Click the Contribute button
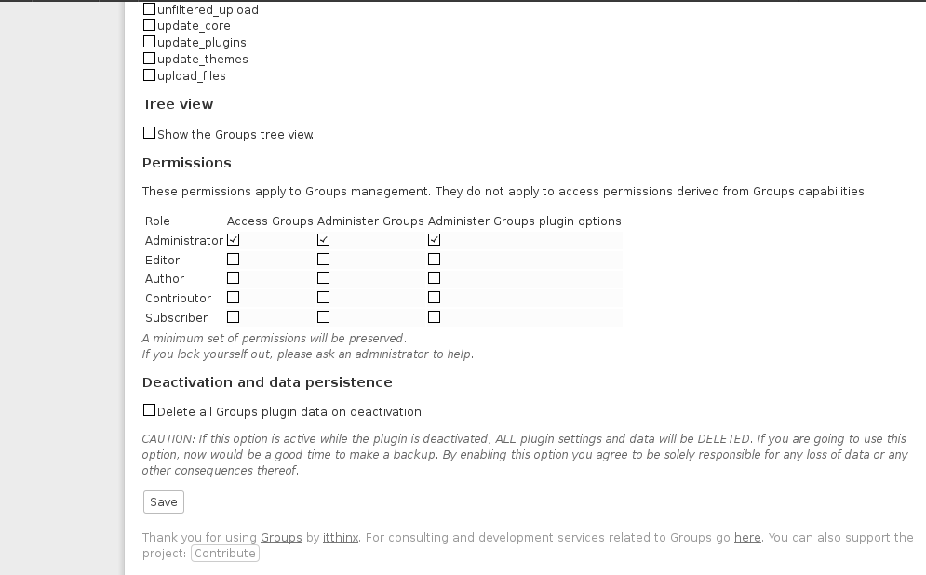The image size is (926, 575). point(225,554)
